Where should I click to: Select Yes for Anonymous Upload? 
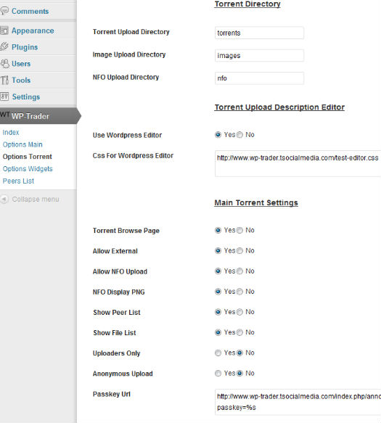coord(218,374)
